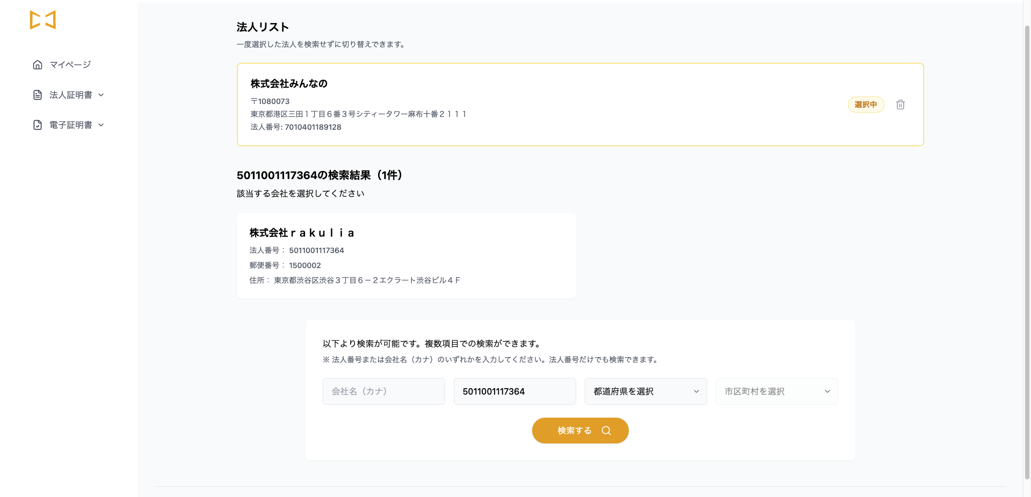Open the 市区町村を選択 dropdown
This screenshot has width=1031, height=497.
pyautogui.click(x=777, y=391)
